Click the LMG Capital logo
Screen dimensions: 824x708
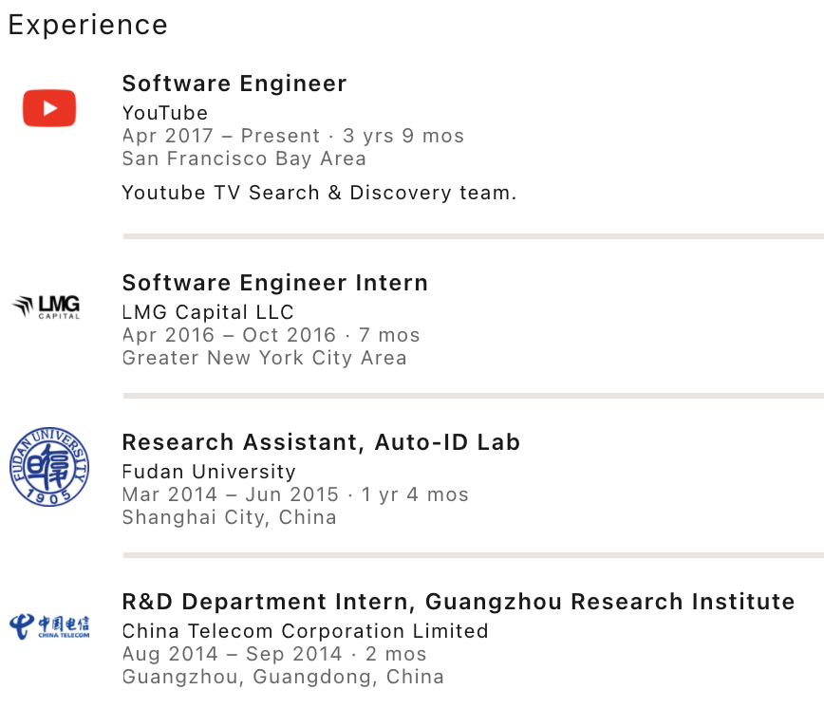click(x=47, y=307)
